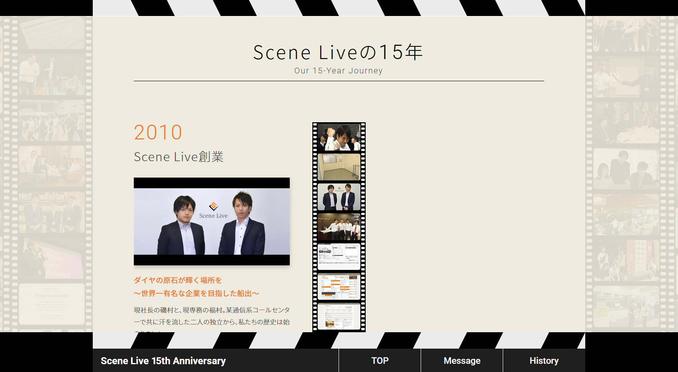Select filmstrip frame with raised-fist man
The image size is (678, 372).
tap(339, 137)
